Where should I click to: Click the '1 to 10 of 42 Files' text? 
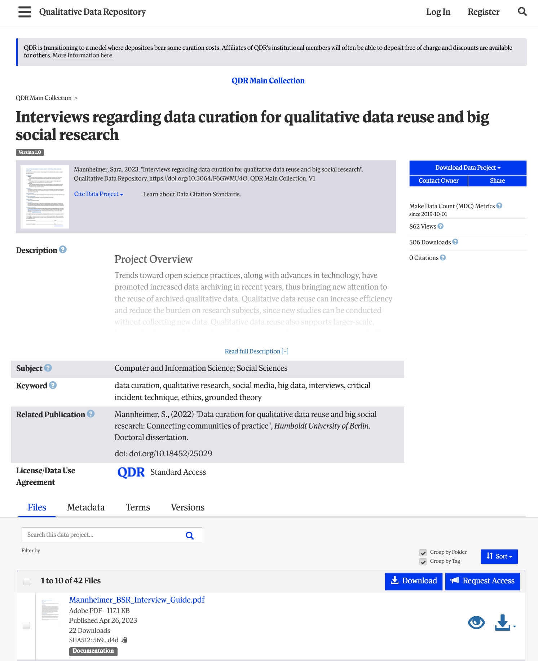click(71, 580)
